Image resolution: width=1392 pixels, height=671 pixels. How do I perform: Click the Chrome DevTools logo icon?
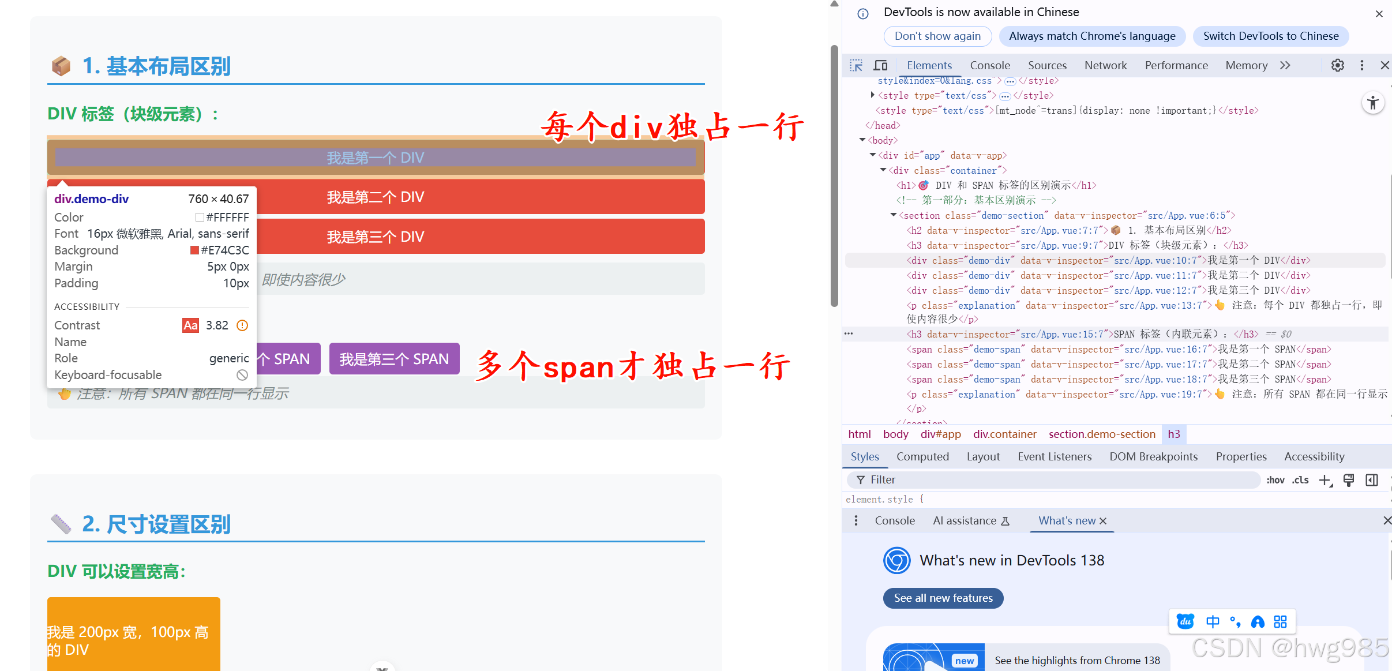point(897,560)
